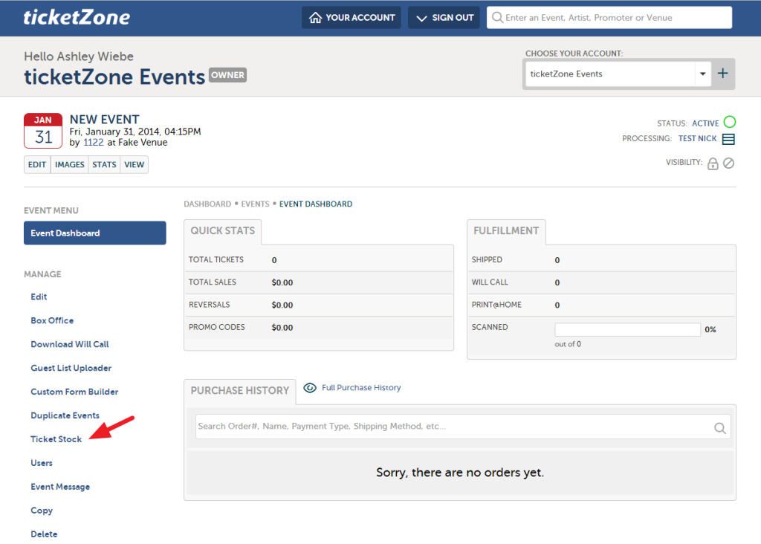Click the search magnifier icon in the top search bar
The width and height of the screenshot is (761, 544).
pyautogui.click(x=497, y=18)
